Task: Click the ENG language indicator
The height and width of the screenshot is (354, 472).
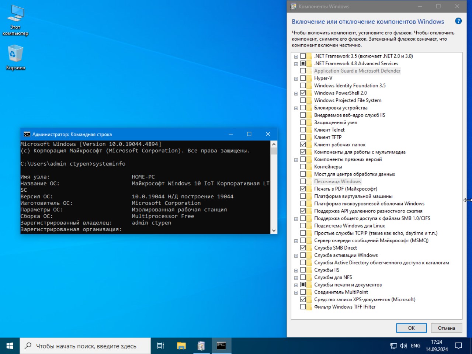Action: point(416,346)
